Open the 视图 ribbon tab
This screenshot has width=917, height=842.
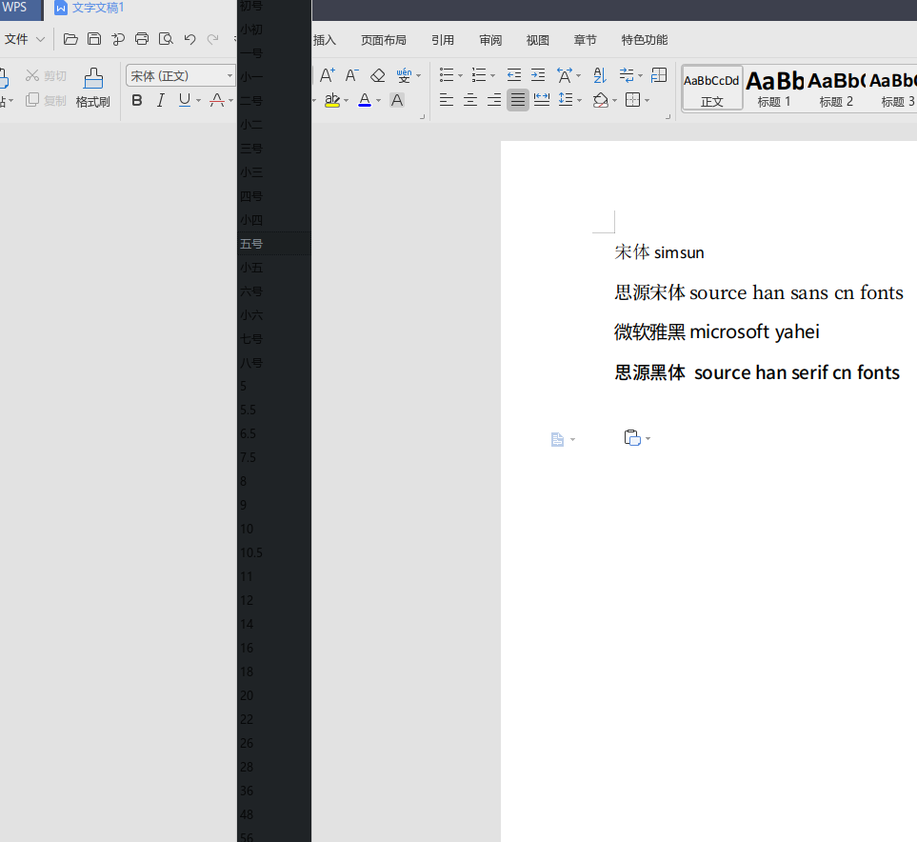[x=537, y=40]
